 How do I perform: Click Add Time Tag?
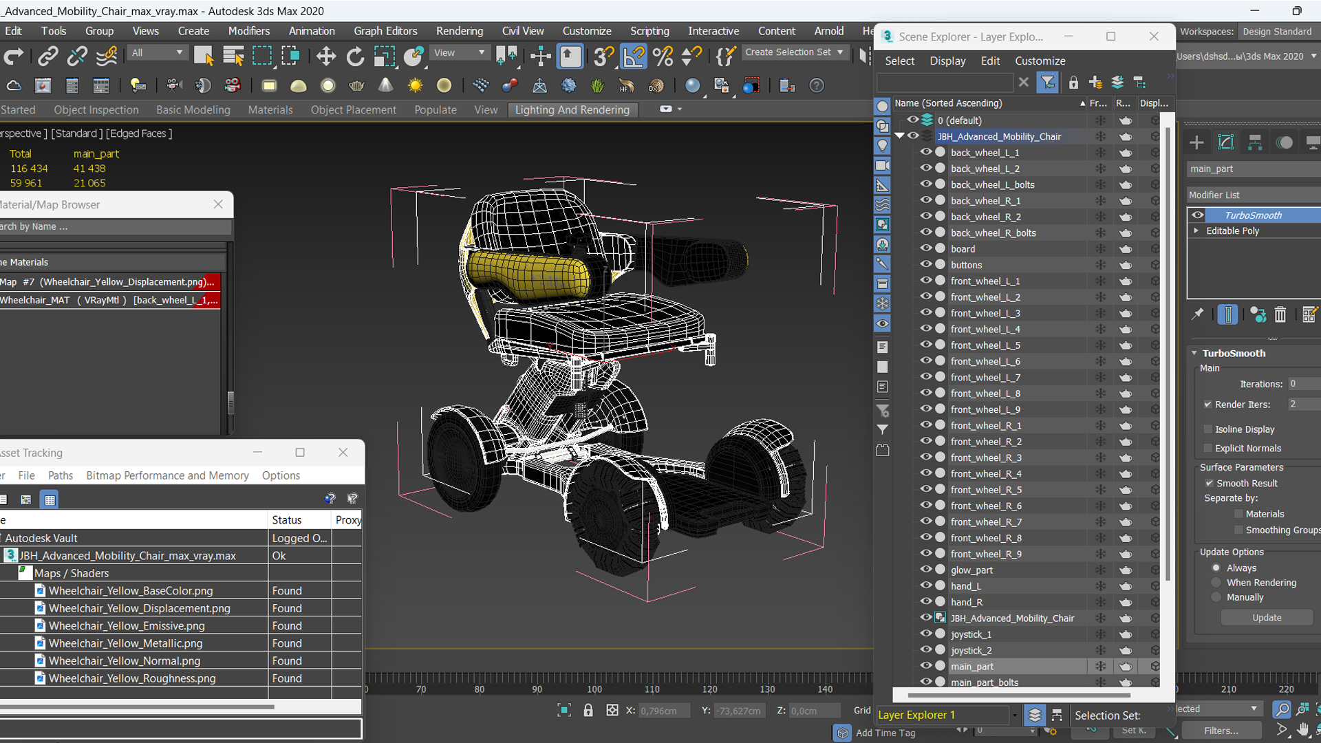885,733
